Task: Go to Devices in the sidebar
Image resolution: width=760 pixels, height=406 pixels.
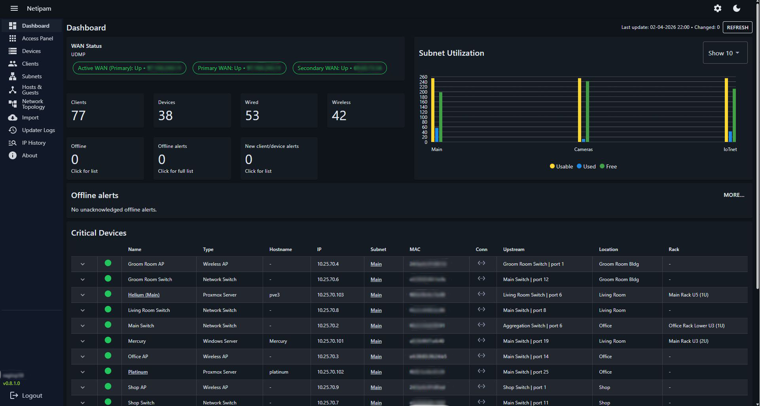Action: [31, 51]
